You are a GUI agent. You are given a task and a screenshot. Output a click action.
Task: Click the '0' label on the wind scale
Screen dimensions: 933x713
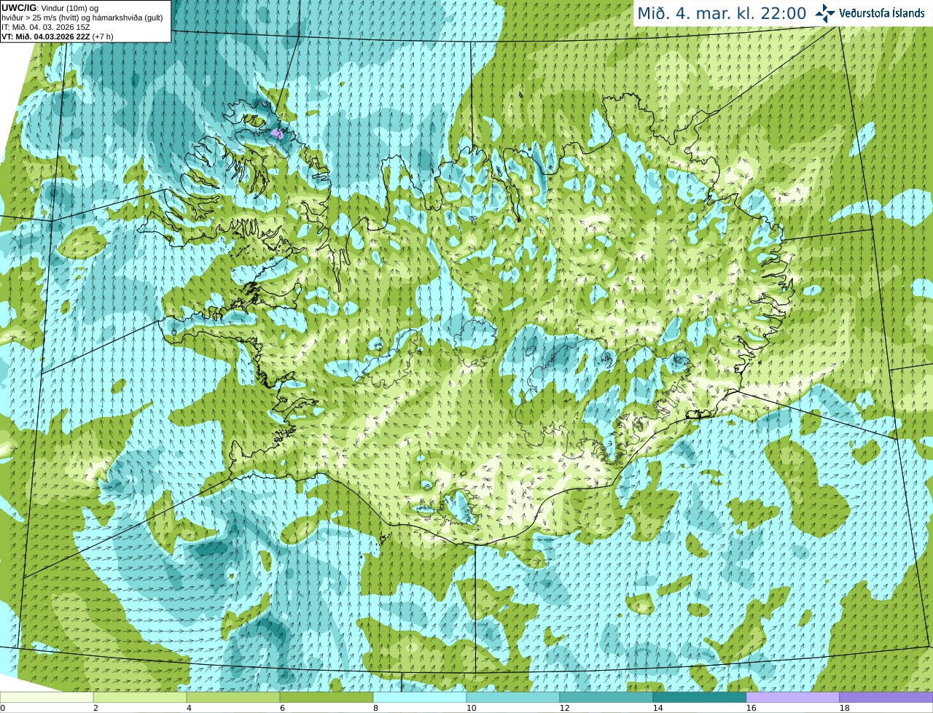[x=3, y=708]
